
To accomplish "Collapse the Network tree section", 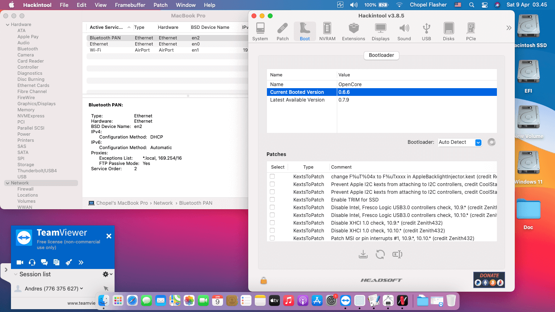I will (7, 183).
